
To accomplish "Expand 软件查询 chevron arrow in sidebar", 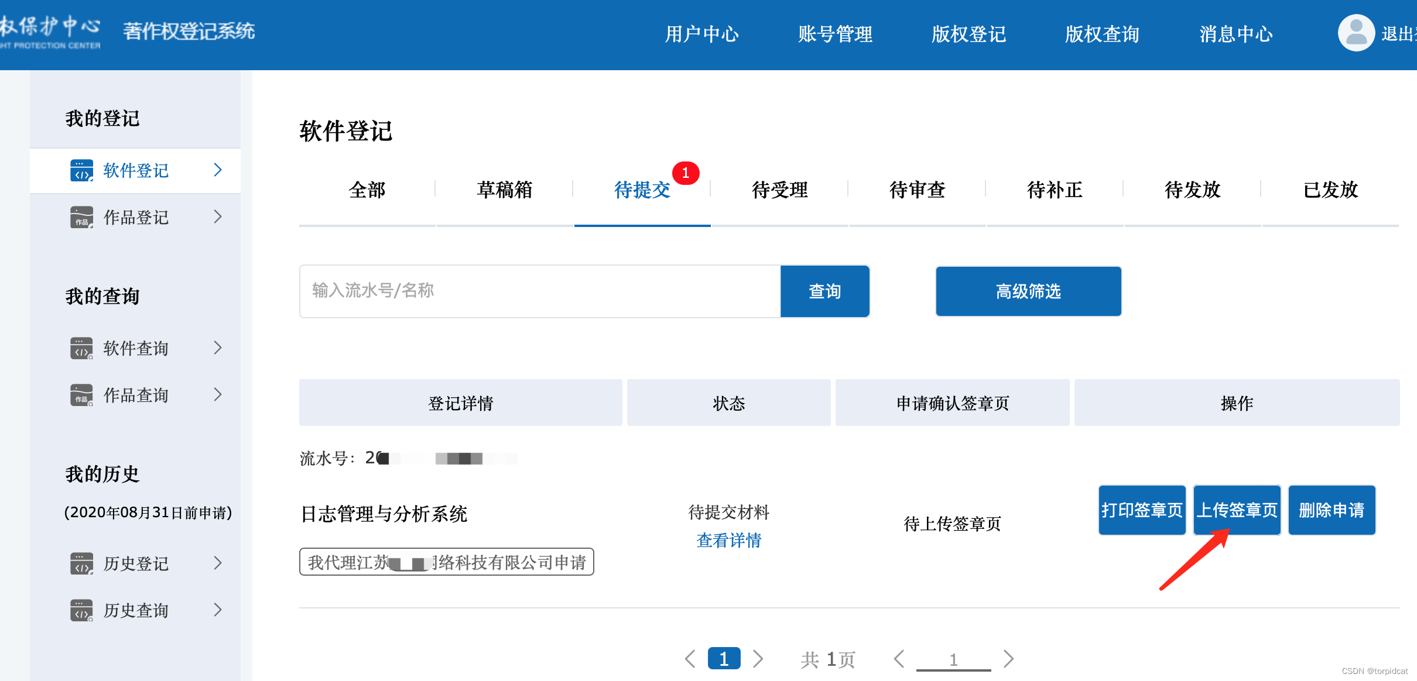I will coord(218,348).
